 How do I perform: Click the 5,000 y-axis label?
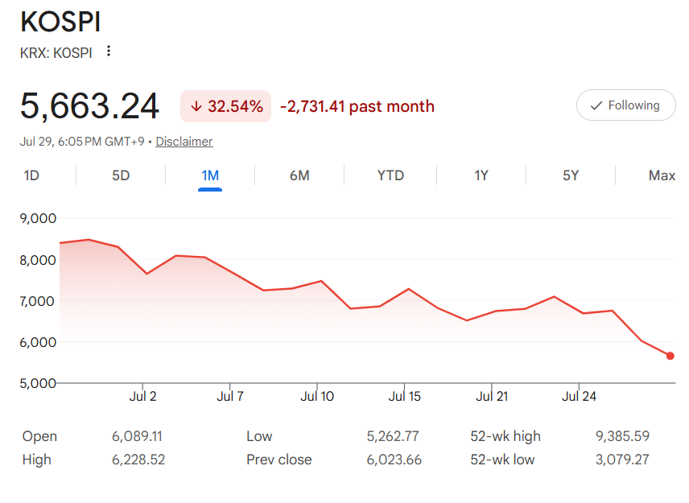[x=38, y=384]
